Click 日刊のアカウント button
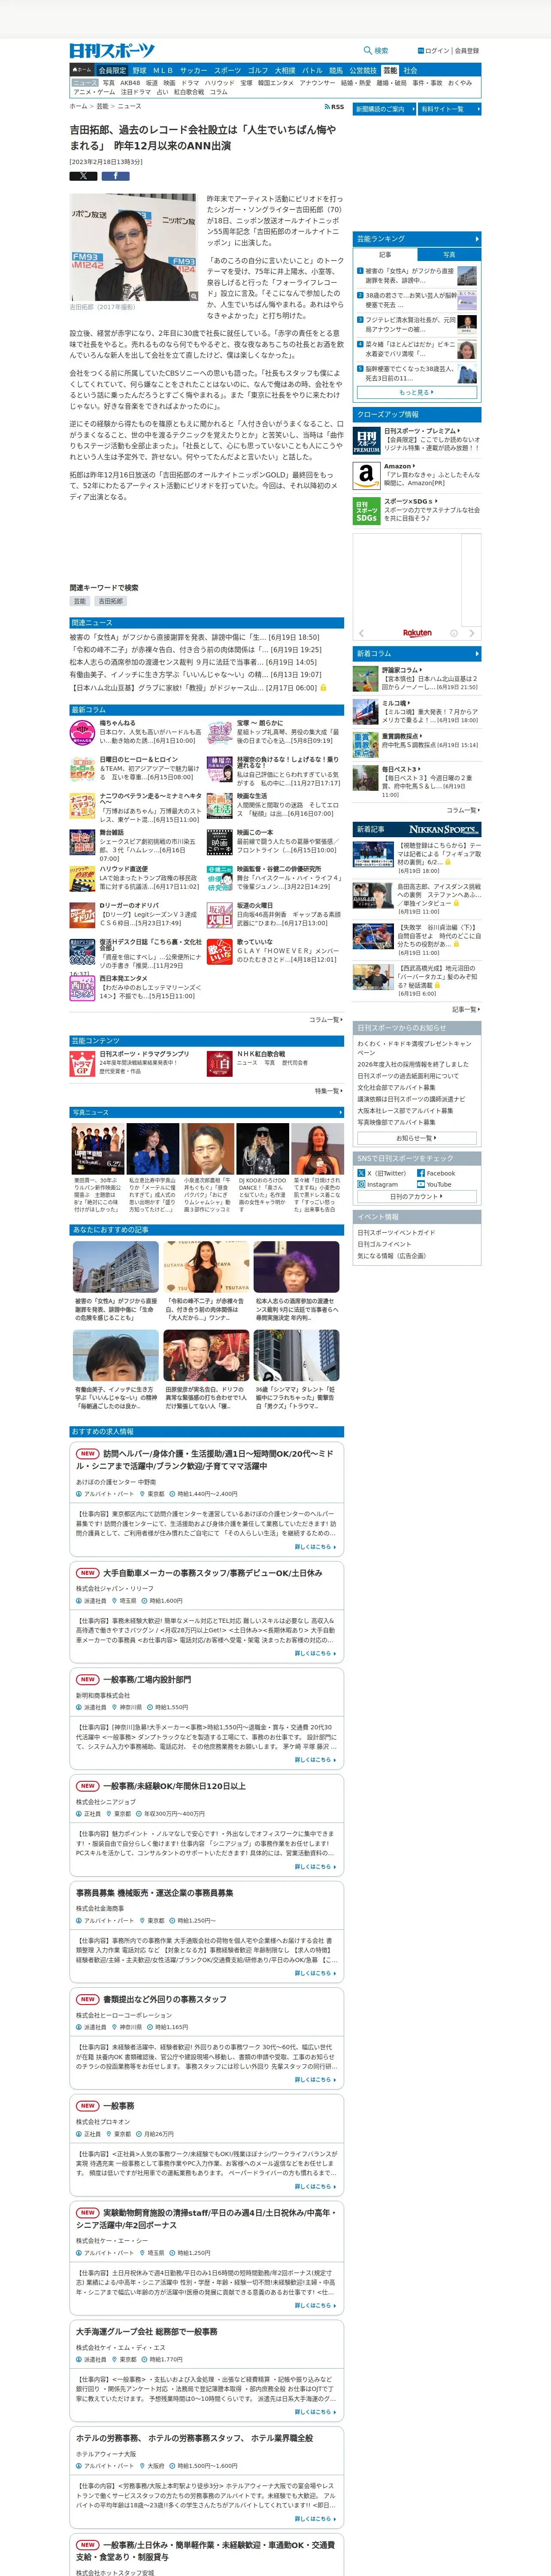The height and width of the screenshot is (2576, 551). [417, 1197]
